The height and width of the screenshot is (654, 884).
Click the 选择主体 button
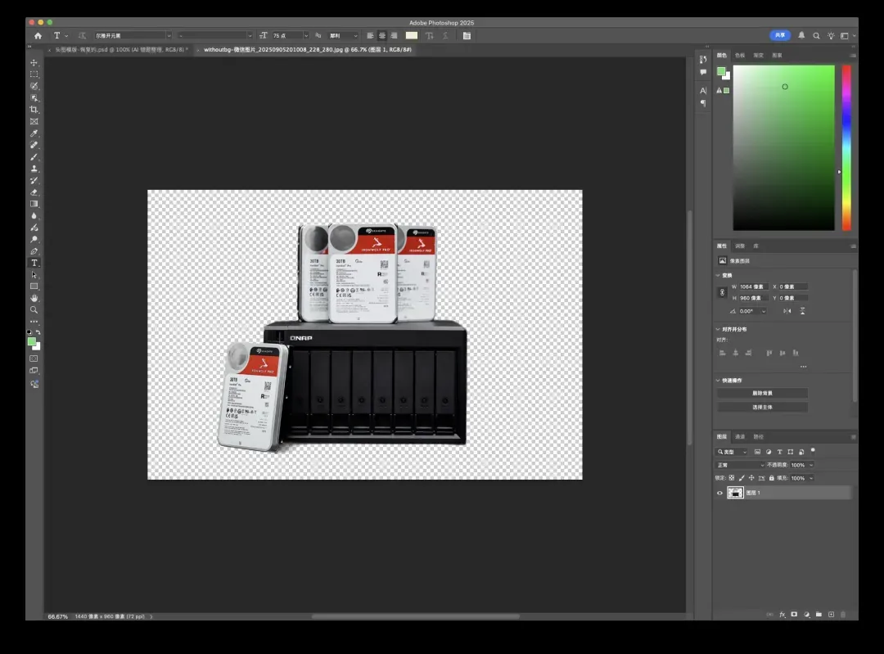pyautogui.click(x=762, y=407)
